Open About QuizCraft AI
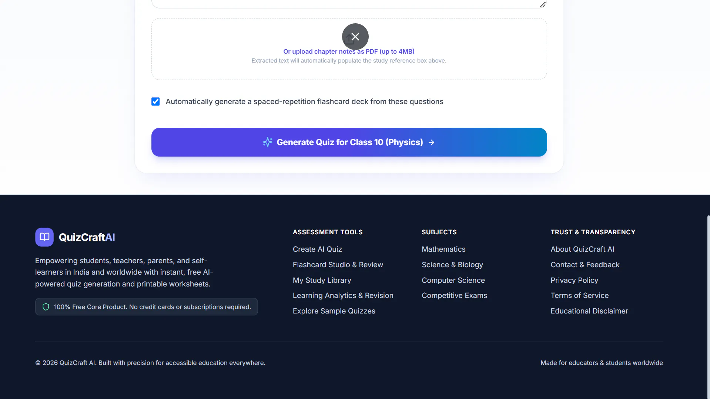The height and width of the screenshot is (399, 710). click(582, 249)
